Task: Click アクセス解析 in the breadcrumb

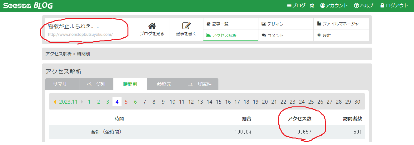Action: [58, 54]
